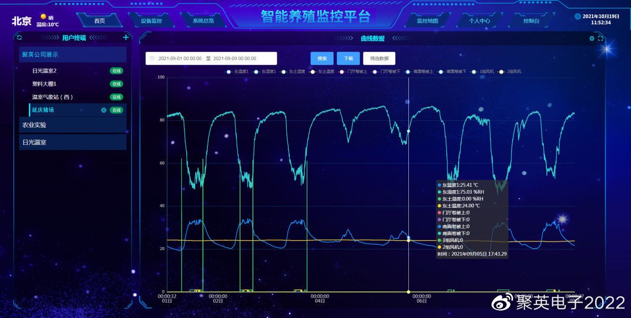
Task: Toggle the 2组风机 legend series
Action: click(x=509, y=72)
